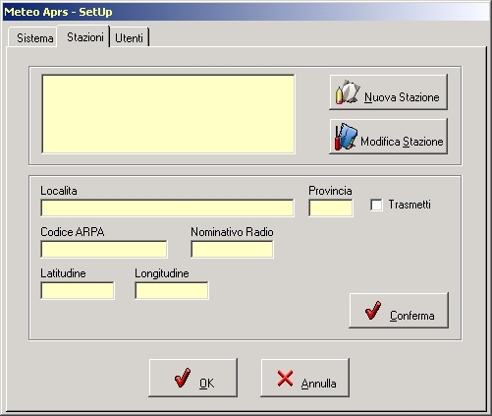Click the Longitudine input field
The width and height of the screenshot is (492, 416).
point(172,290)
